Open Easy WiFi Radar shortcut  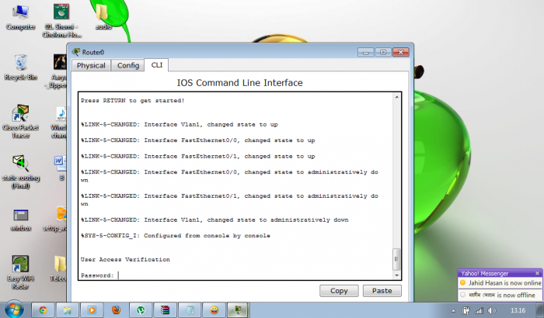[20, 272]
